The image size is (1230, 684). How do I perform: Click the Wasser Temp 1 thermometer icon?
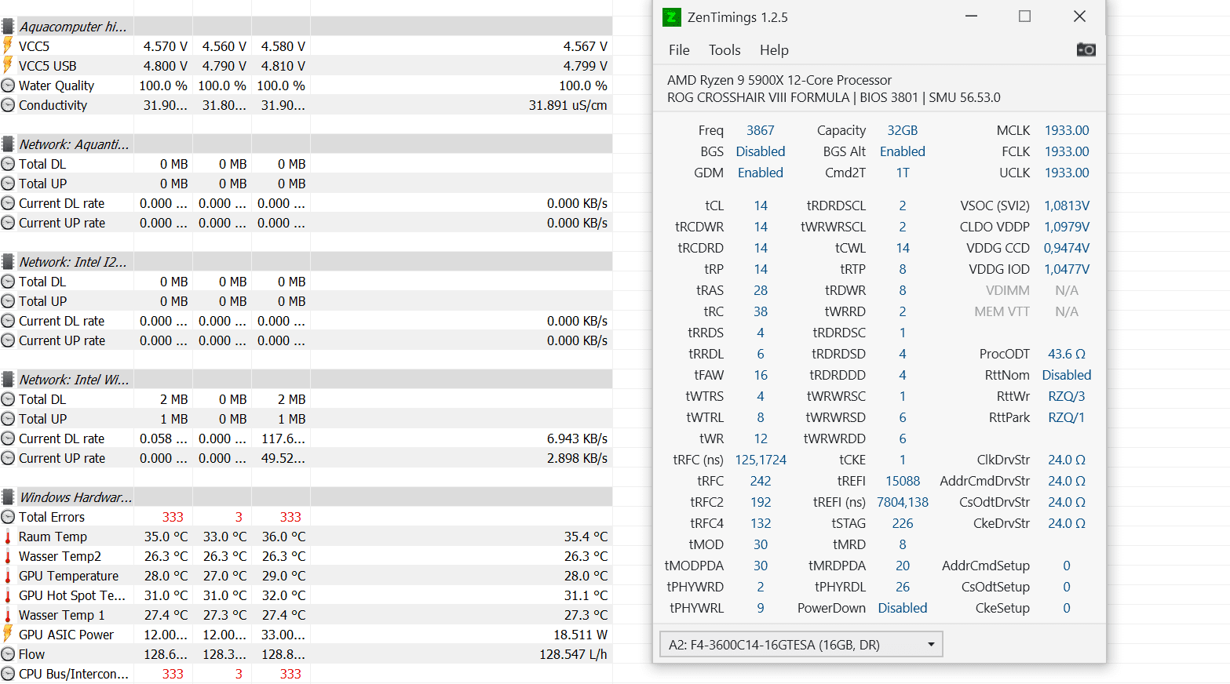tap(8, 615)
